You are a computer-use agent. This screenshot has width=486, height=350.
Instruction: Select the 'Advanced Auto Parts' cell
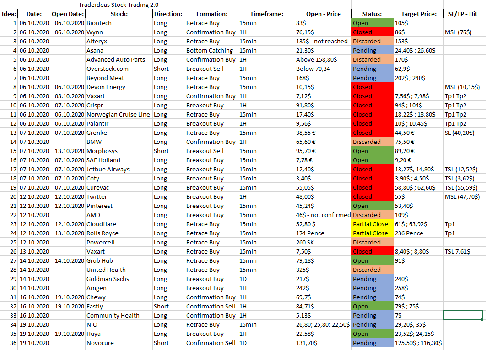119,60
